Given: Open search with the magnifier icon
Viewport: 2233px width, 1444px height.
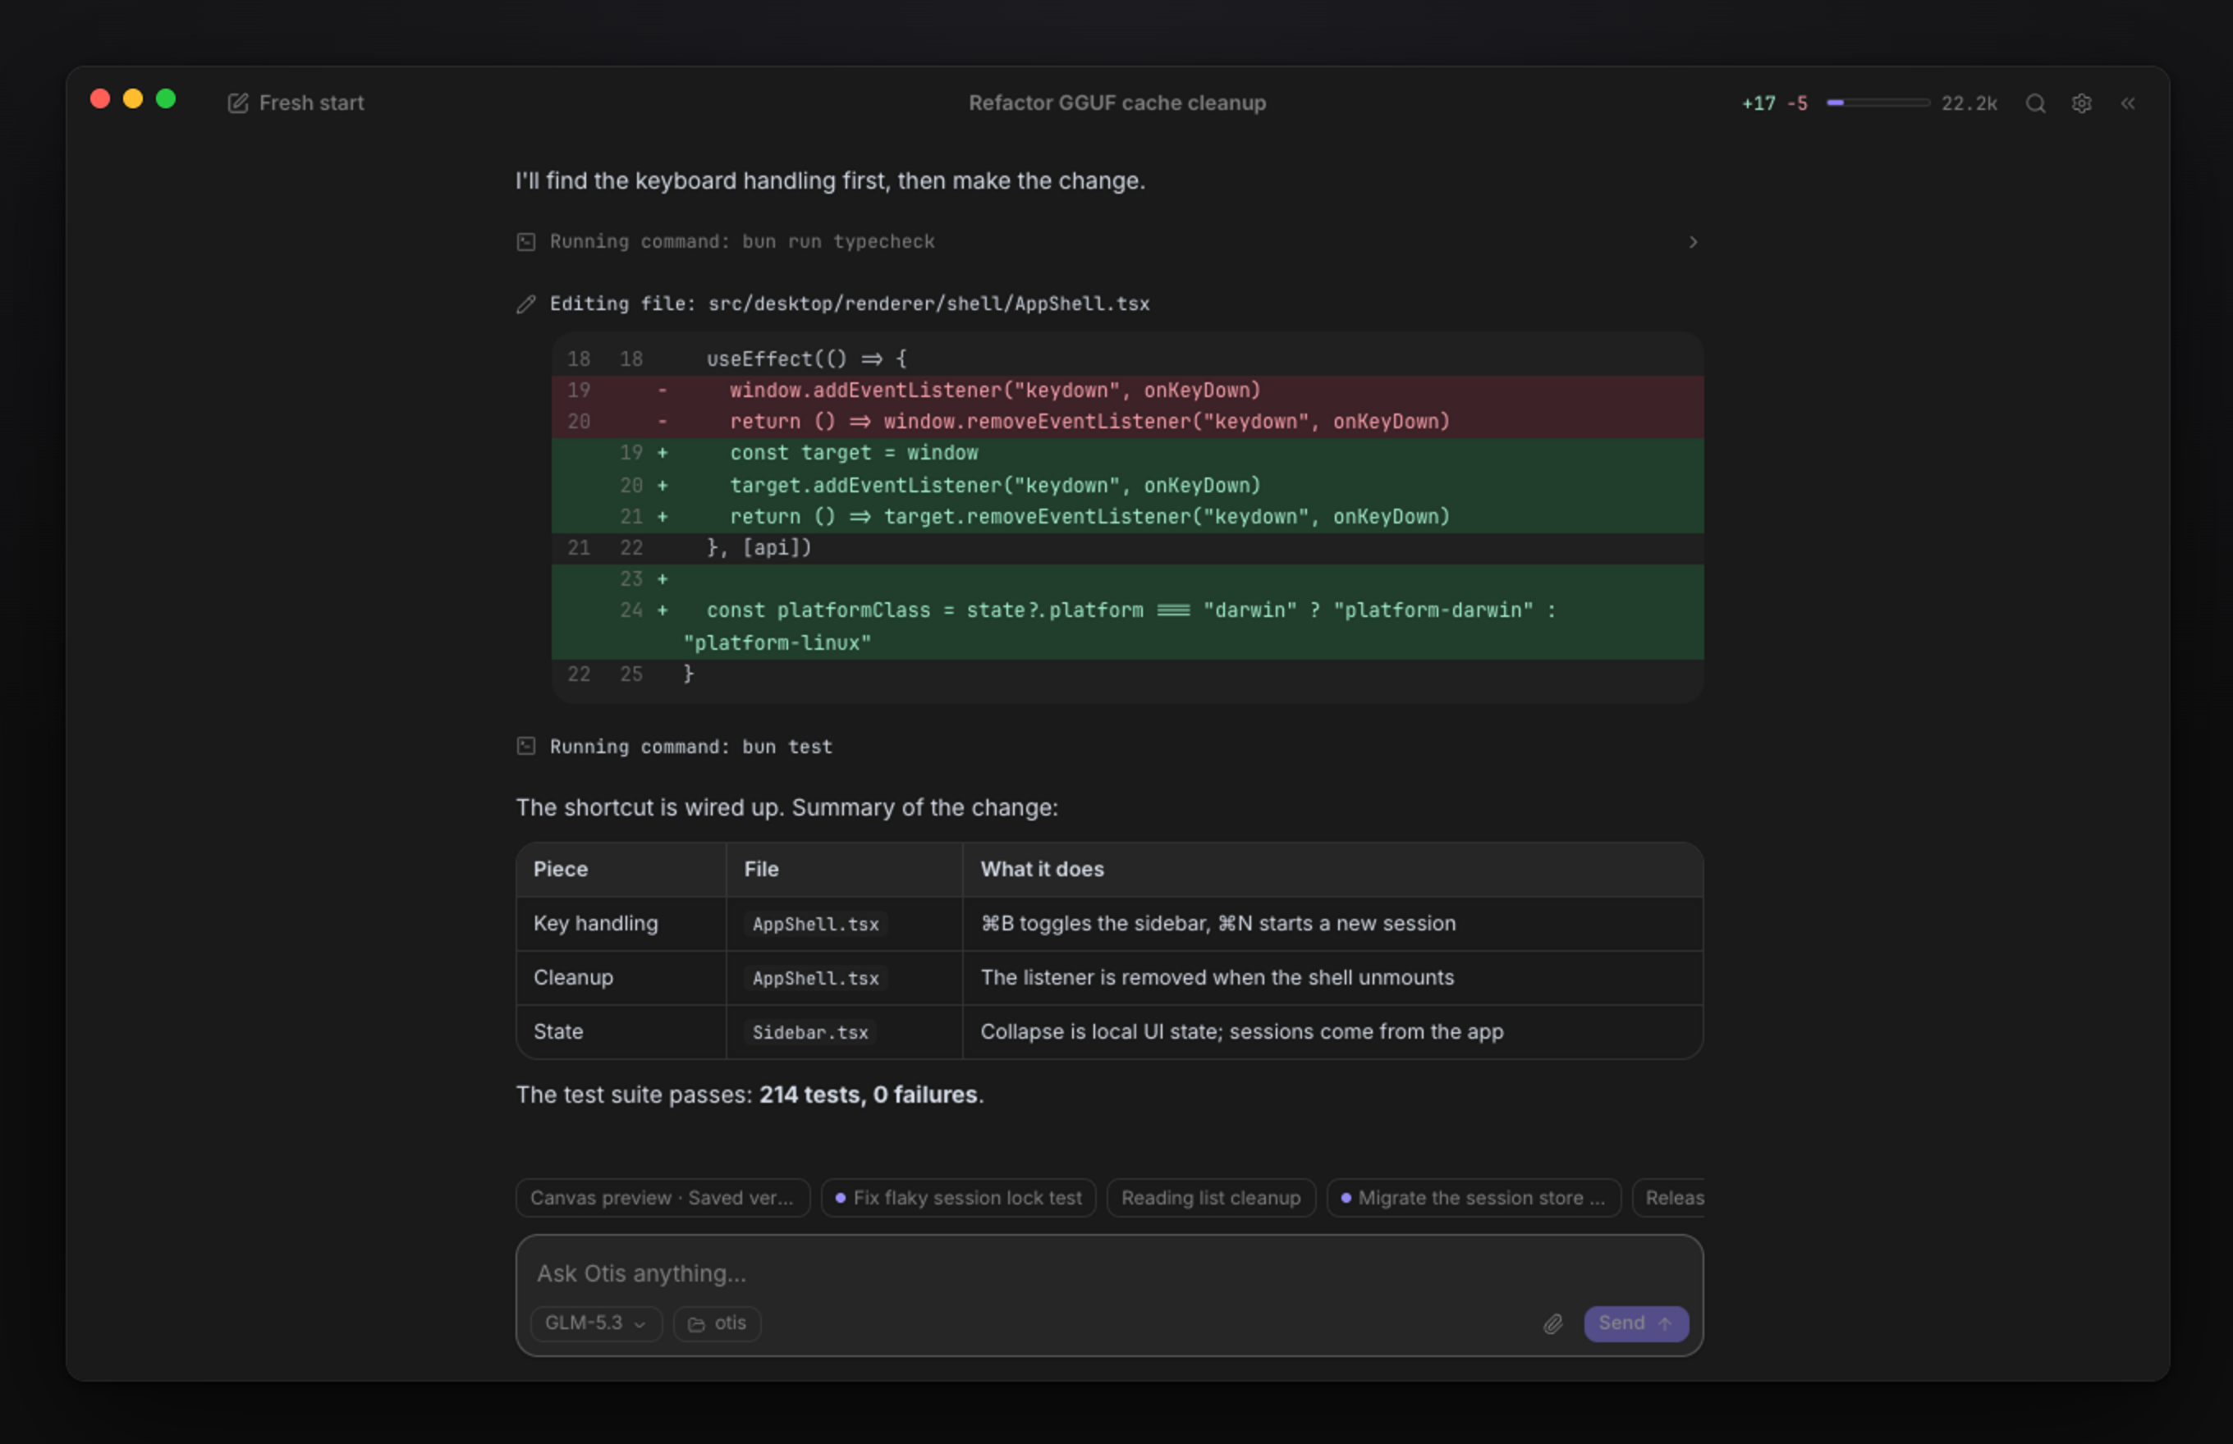Looking at the screenshot, I should [x=2034, y=103].
